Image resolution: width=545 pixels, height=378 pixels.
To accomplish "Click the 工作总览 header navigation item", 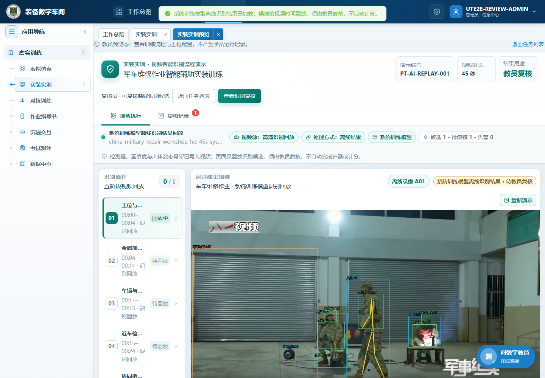I will 133,12.
